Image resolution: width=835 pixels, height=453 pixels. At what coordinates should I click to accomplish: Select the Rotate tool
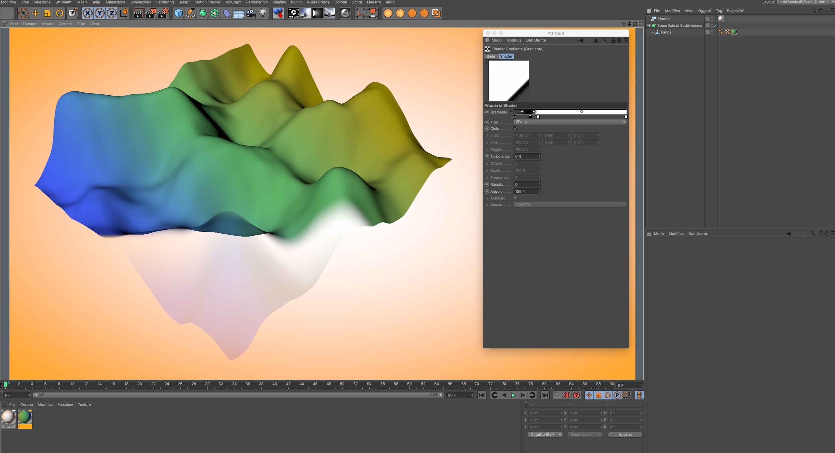click(59, 13)
